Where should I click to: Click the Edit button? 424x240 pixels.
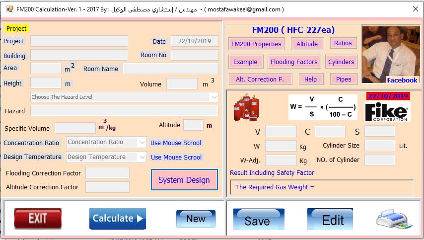click(330, 219)
